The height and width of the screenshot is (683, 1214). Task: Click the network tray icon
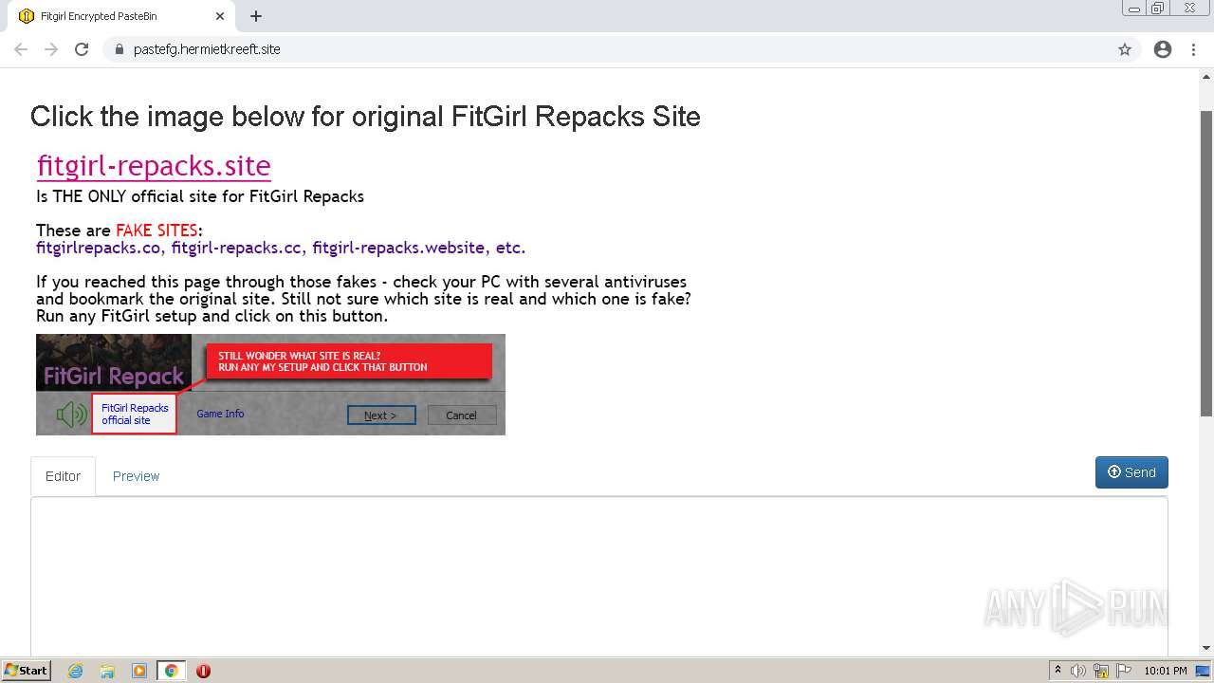(1101, 671)
